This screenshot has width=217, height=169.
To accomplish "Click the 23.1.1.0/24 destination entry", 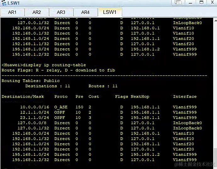I will click(35, 117).
